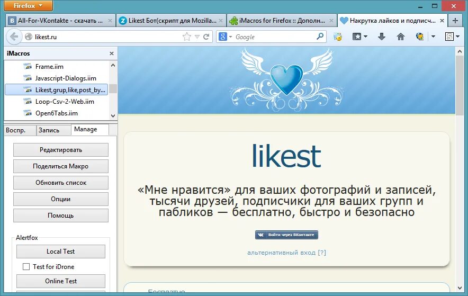
Task: Select Open6Tabs.iim macro
Action: click(57, 113)
